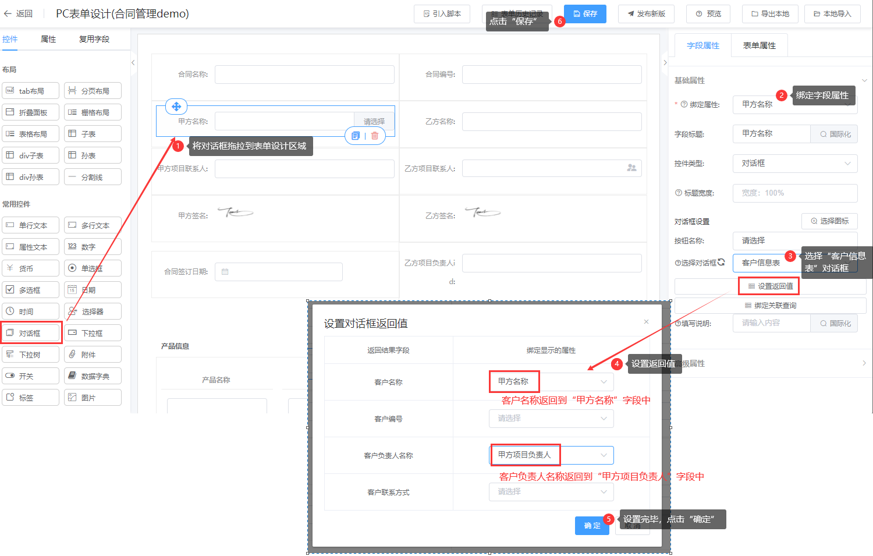
Task: Select the div孙表 control
Action: 31,177
